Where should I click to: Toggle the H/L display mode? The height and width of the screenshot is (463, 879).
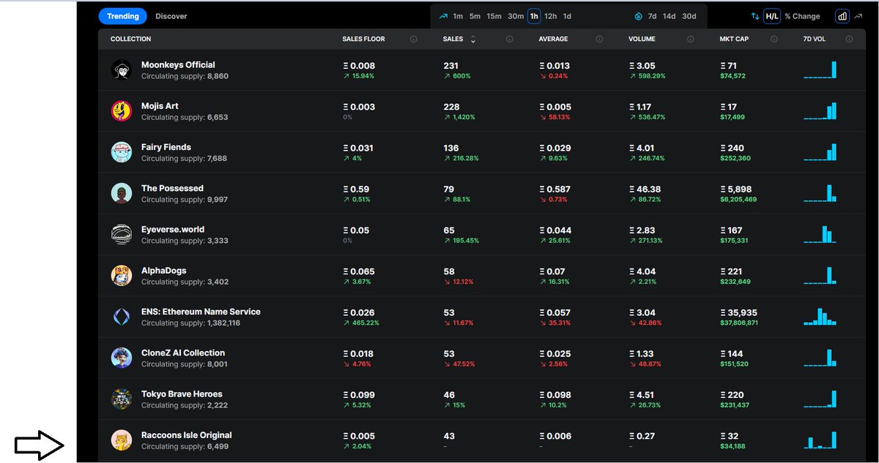click(x=771, y=16)
